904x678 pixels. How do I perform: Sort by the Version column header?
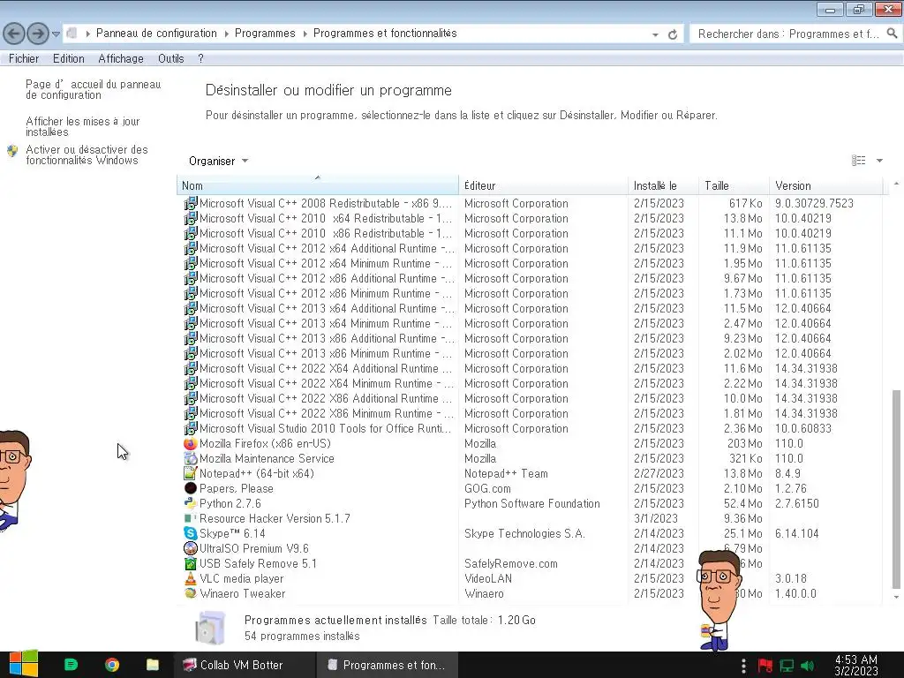coord(825,185)
